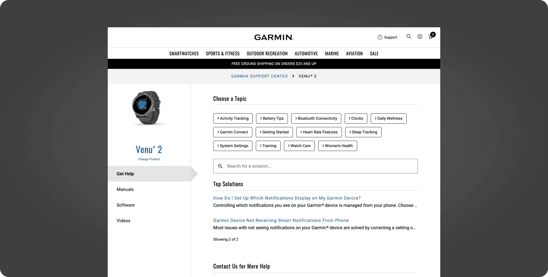Open Garmin Device Not Receiving Smart Notifications article
The width and height of the screenshot is (548, 277).
click(x=281, y=221)
